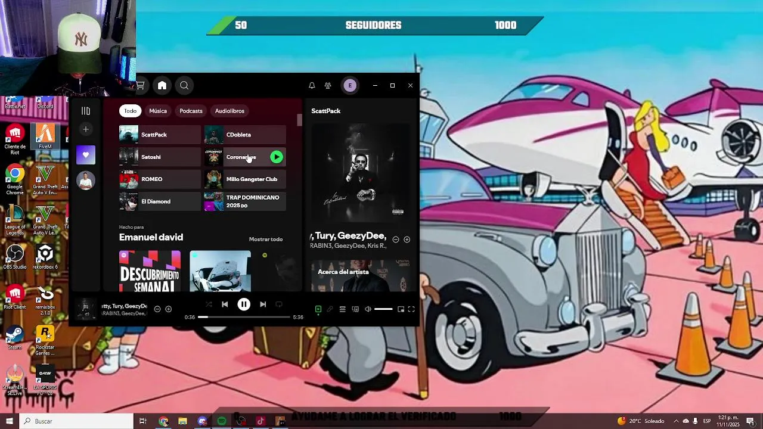Open the mini player
Image resolution: width=763 pixels, height=429 pixels.
[x=401, y=309]
